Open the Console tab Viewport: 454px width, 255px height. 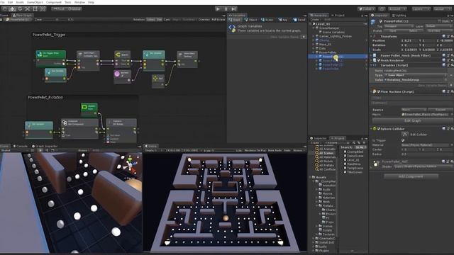point(20,147)
